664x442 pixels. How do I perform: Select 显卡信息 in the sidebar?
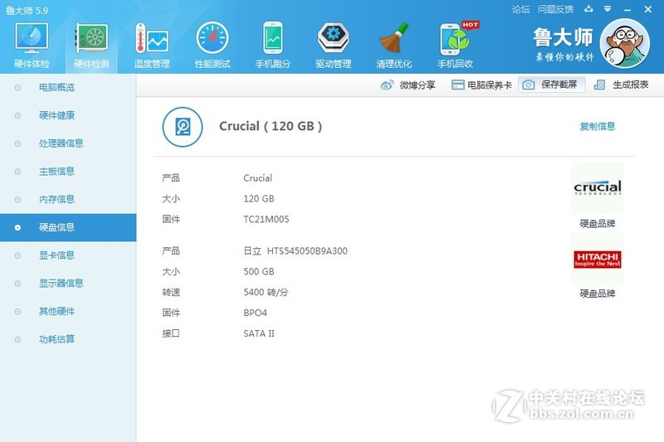(68, 255)
